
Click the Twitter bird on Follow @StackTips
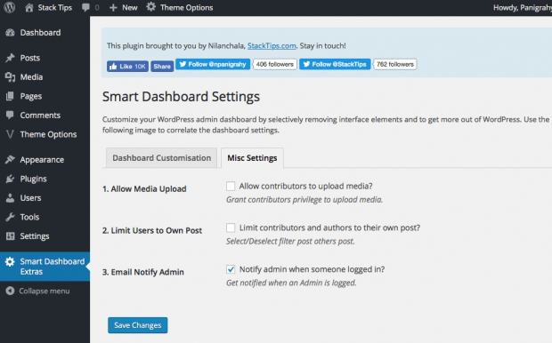pyautogui.click(x=306, y=64)
